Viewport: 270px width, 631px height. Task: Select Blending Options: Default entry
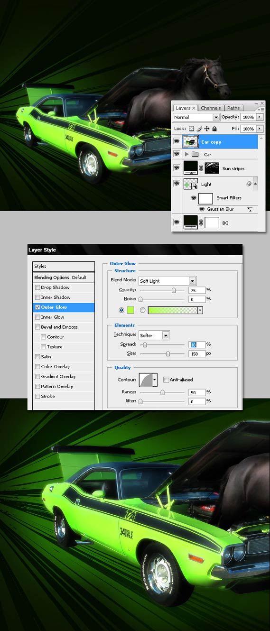click(63, 278)
